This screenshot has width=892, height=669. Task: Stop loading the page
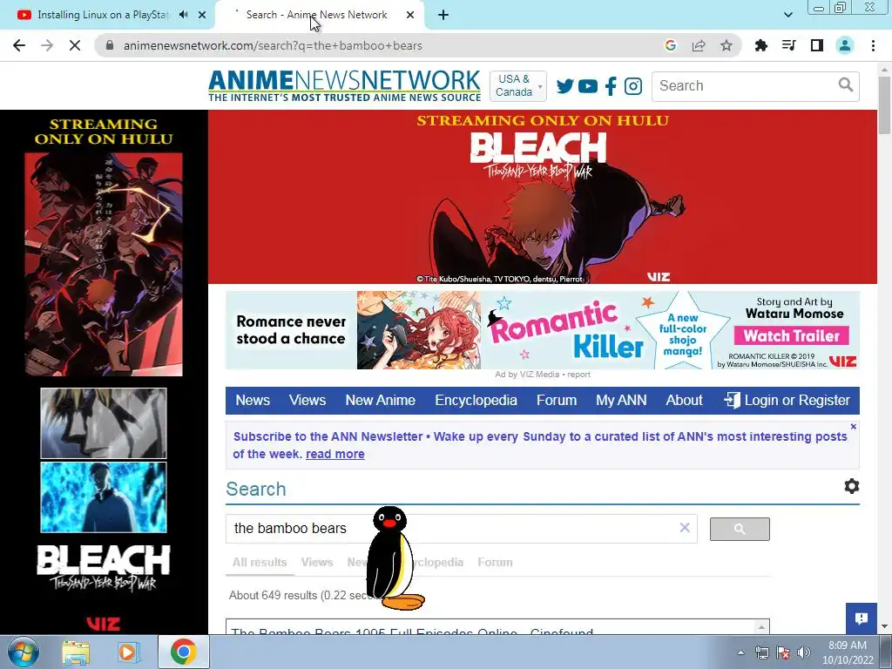point(75,45)
